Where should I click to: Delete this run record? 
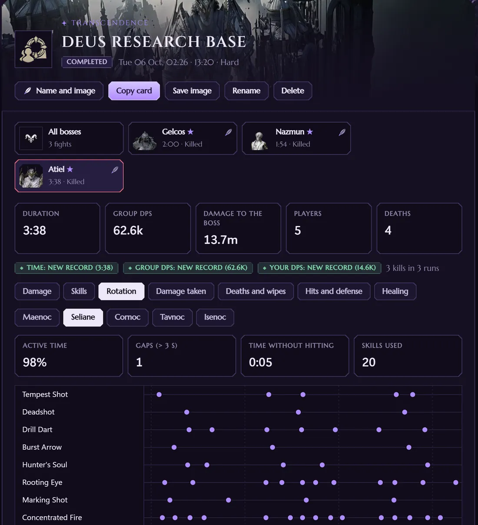[x=292, y=91]
